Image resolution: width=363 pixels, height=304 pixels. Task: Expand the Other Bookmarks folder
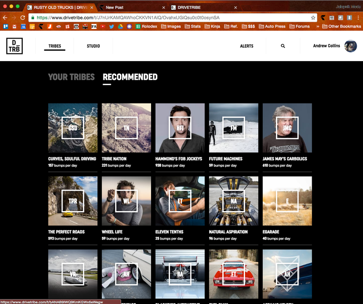pyautogui.click(x=342, y=26)
